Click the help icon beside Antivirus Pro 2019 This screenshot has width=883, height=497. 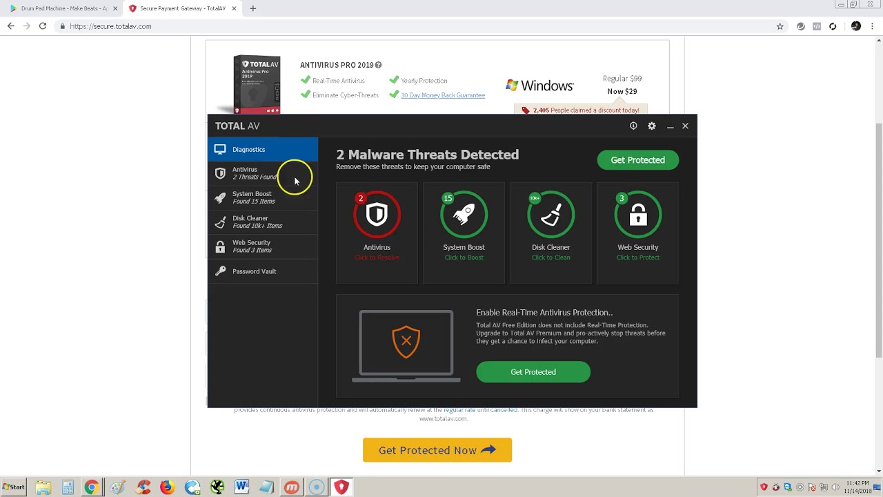click(378, 65)
